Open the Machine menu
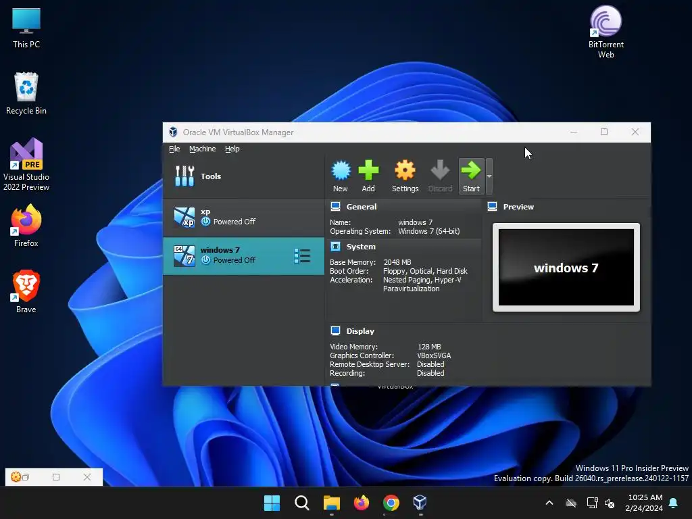Image resolution: width=692 pixels, height=519 pixels. coord(203,149)
